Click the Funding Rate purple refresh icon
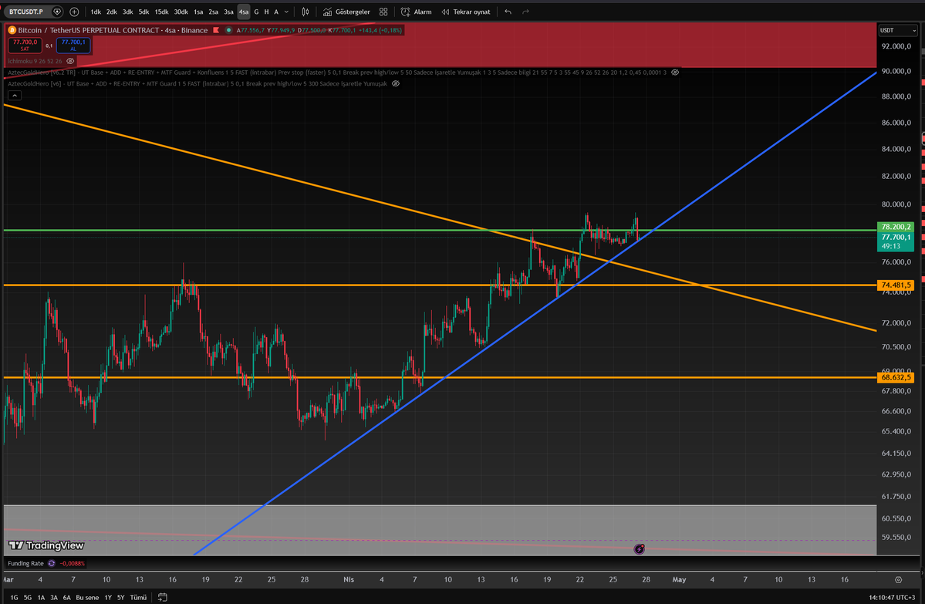 click(52, 563)
